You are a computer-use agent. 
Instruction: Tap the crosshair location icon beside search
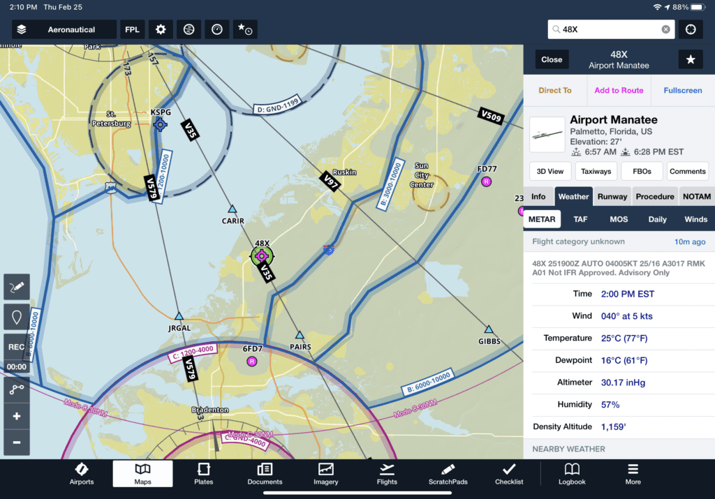(690, 29)
